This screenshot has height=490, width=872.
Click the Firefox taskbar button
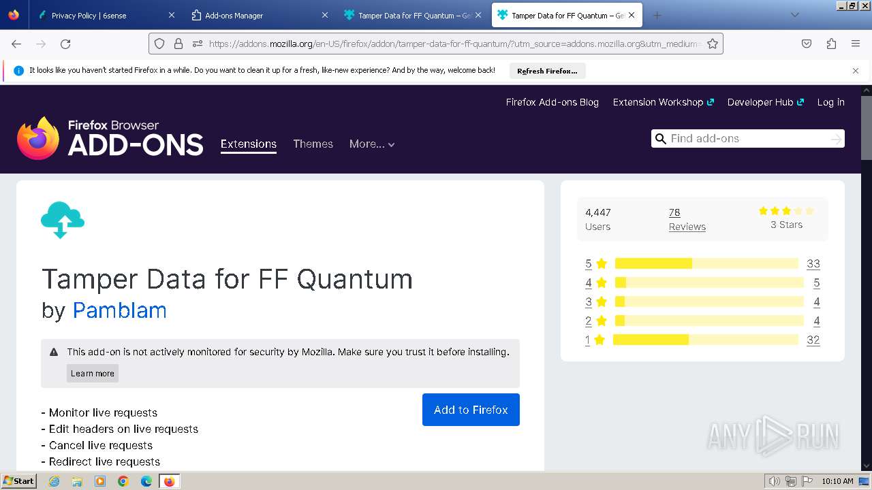(169, 481)
